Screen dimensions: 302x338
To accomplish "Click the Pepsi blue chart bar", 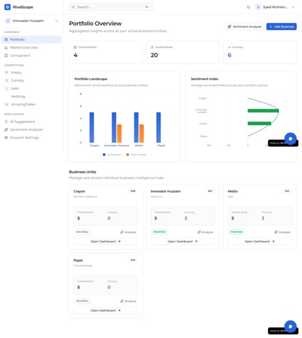I will 159,127.
